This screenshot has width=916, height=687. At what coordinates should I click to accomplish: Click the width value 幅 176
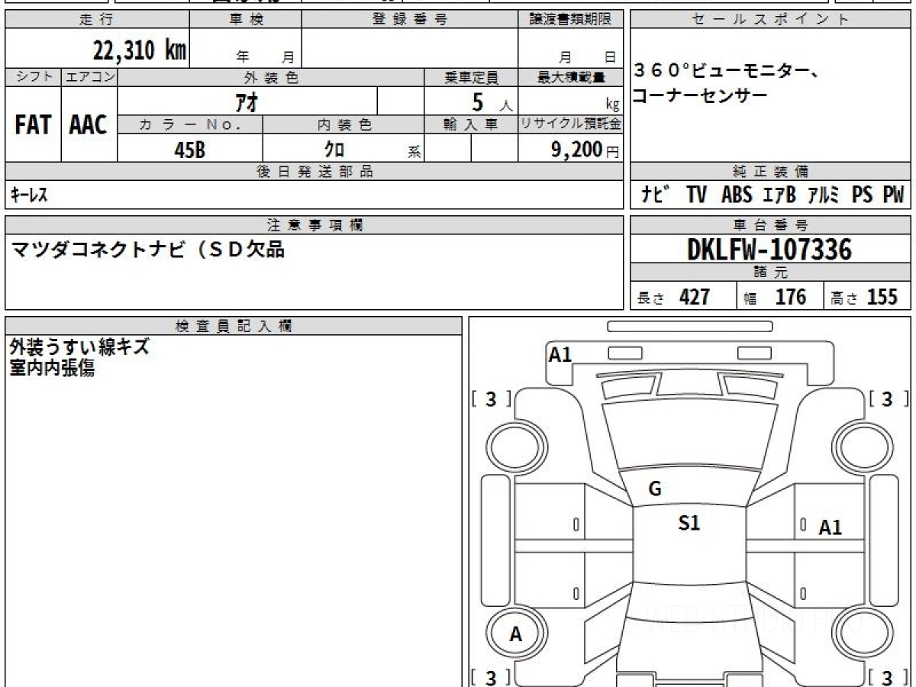[775, 297]
